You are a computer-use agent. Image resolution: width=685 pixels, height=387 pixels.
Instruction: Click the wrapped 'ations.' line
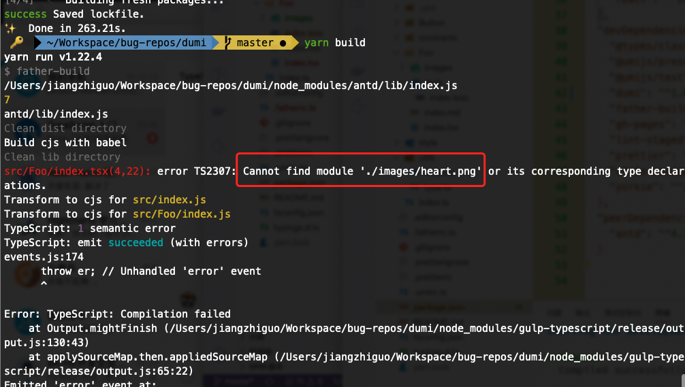[25, 186]
